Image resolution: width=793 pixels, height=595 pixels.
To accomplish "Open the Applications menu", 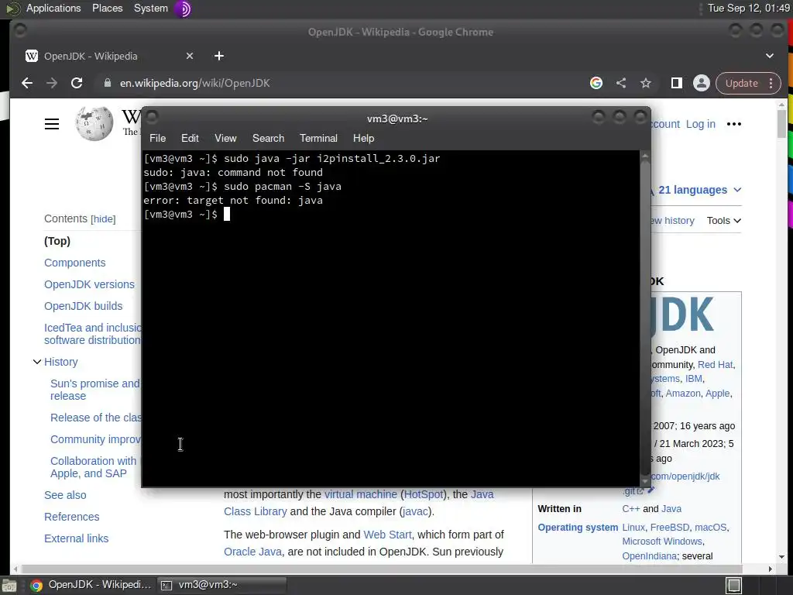I will 53,8.
